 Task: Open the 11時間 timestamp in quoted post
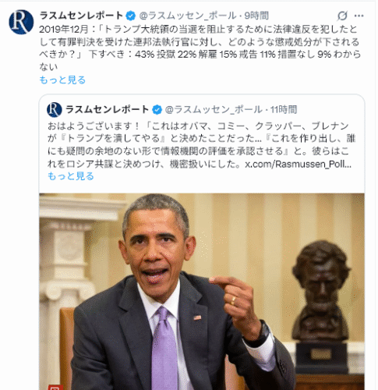(284, 110)
